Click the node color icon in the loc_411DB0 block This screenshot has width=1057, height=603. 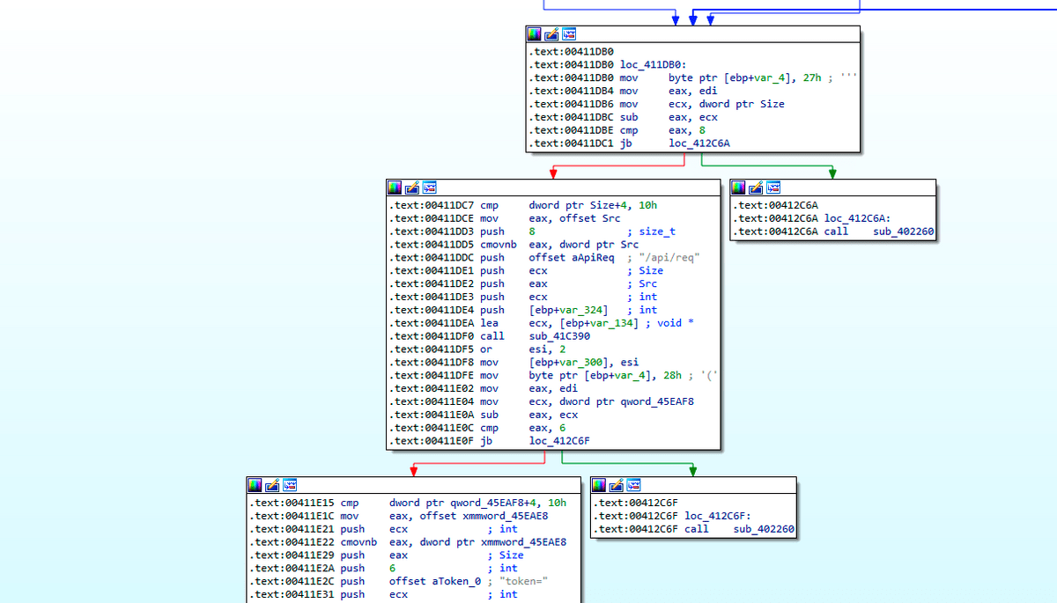(x=534, y=34)
